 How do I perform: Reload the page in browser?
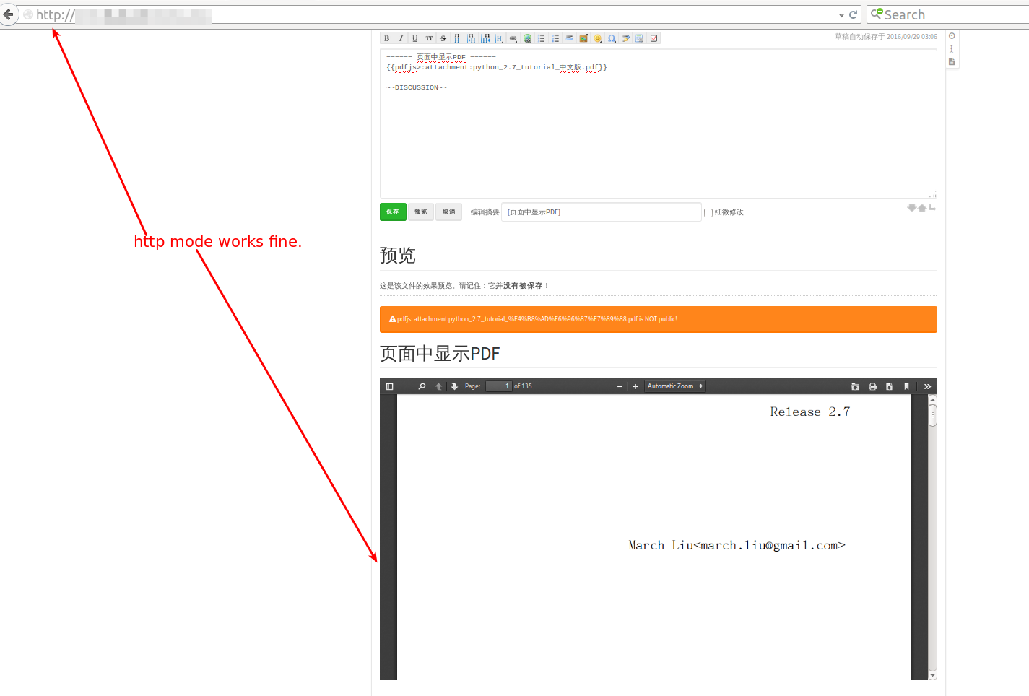(x=853, y=14)
